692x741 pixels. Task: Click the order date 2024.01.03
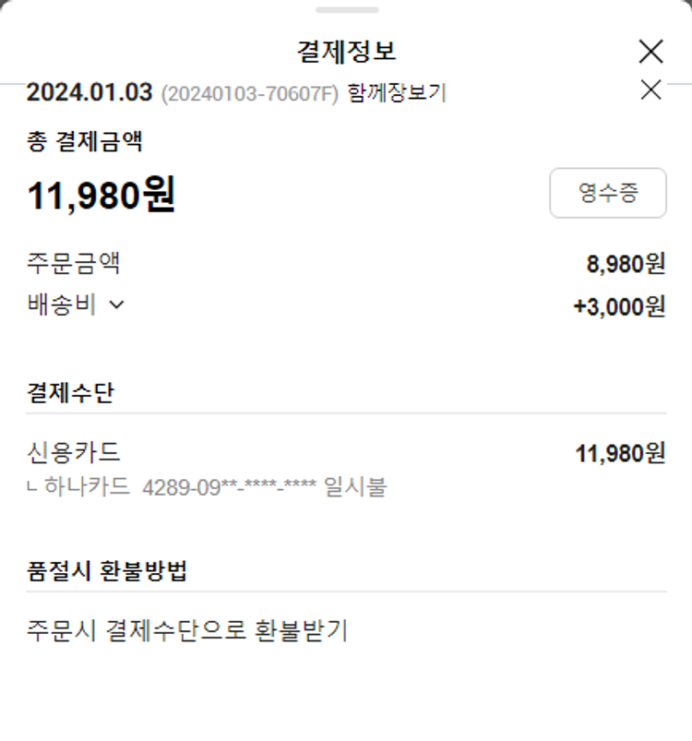click(89, 93)
